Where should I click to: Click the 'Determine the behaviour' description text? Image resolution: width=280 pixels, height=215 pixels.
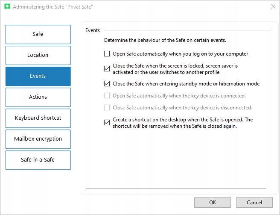165,41
